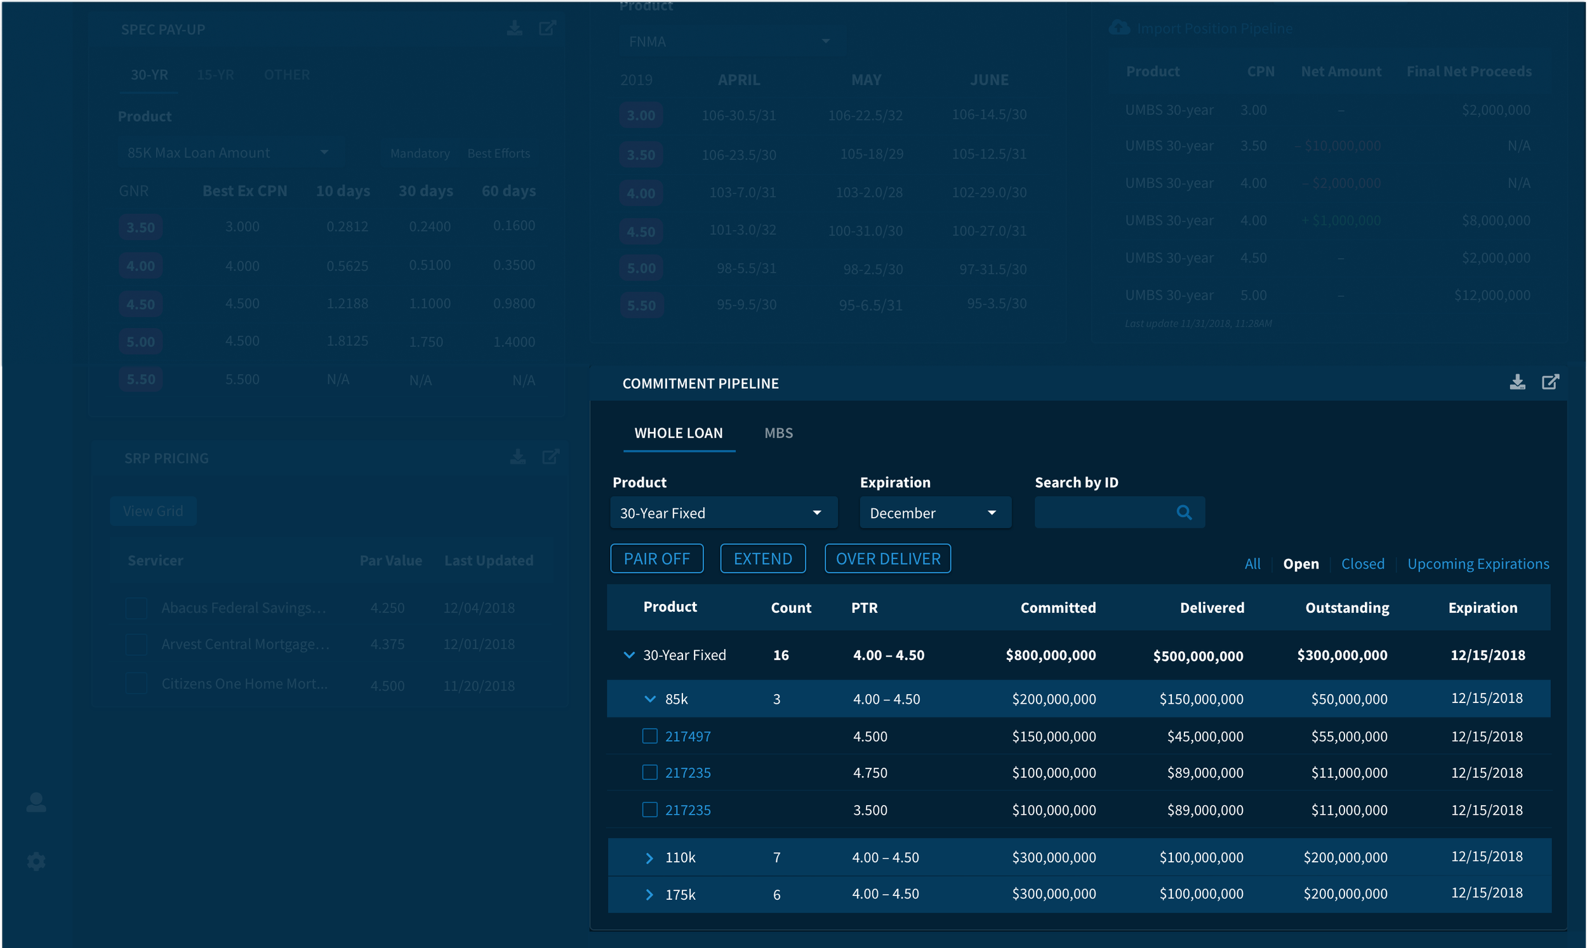The image size is (1587, 948).
Task: Filter by Upcoming Expirations link
Action: (x=1478, y=564)
